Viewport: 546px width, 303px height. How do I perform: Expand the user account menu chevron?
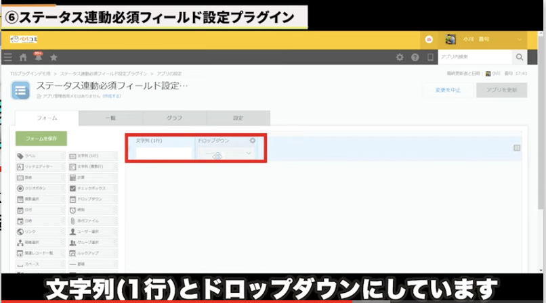tap(520, 39)
